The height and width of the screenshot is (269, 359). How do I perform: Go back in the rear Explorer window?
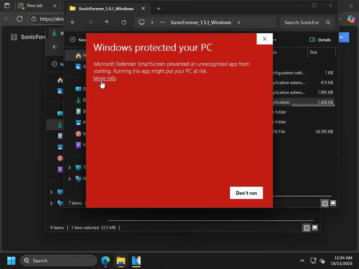pyautogui.click(x=55, y=47)
